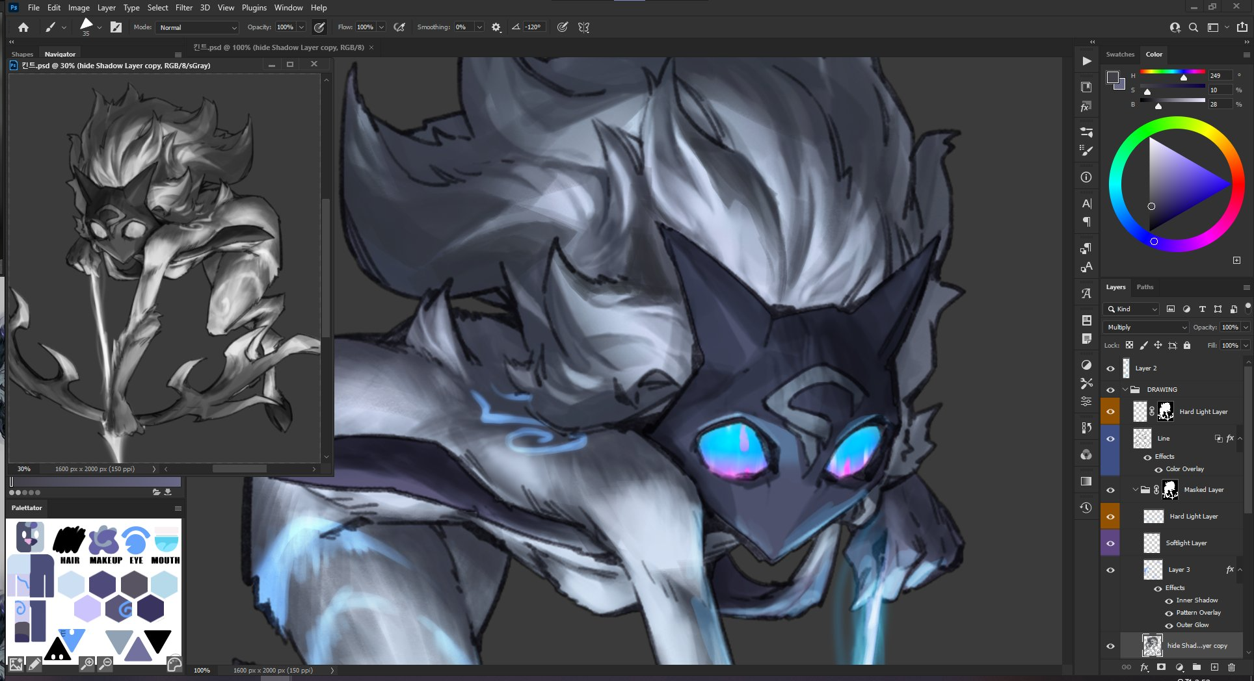Screen dimensions: 1254x681
Task: Click the MAKEUP category in Palettator
Action: pyautogui.click(x=105, y=546)
